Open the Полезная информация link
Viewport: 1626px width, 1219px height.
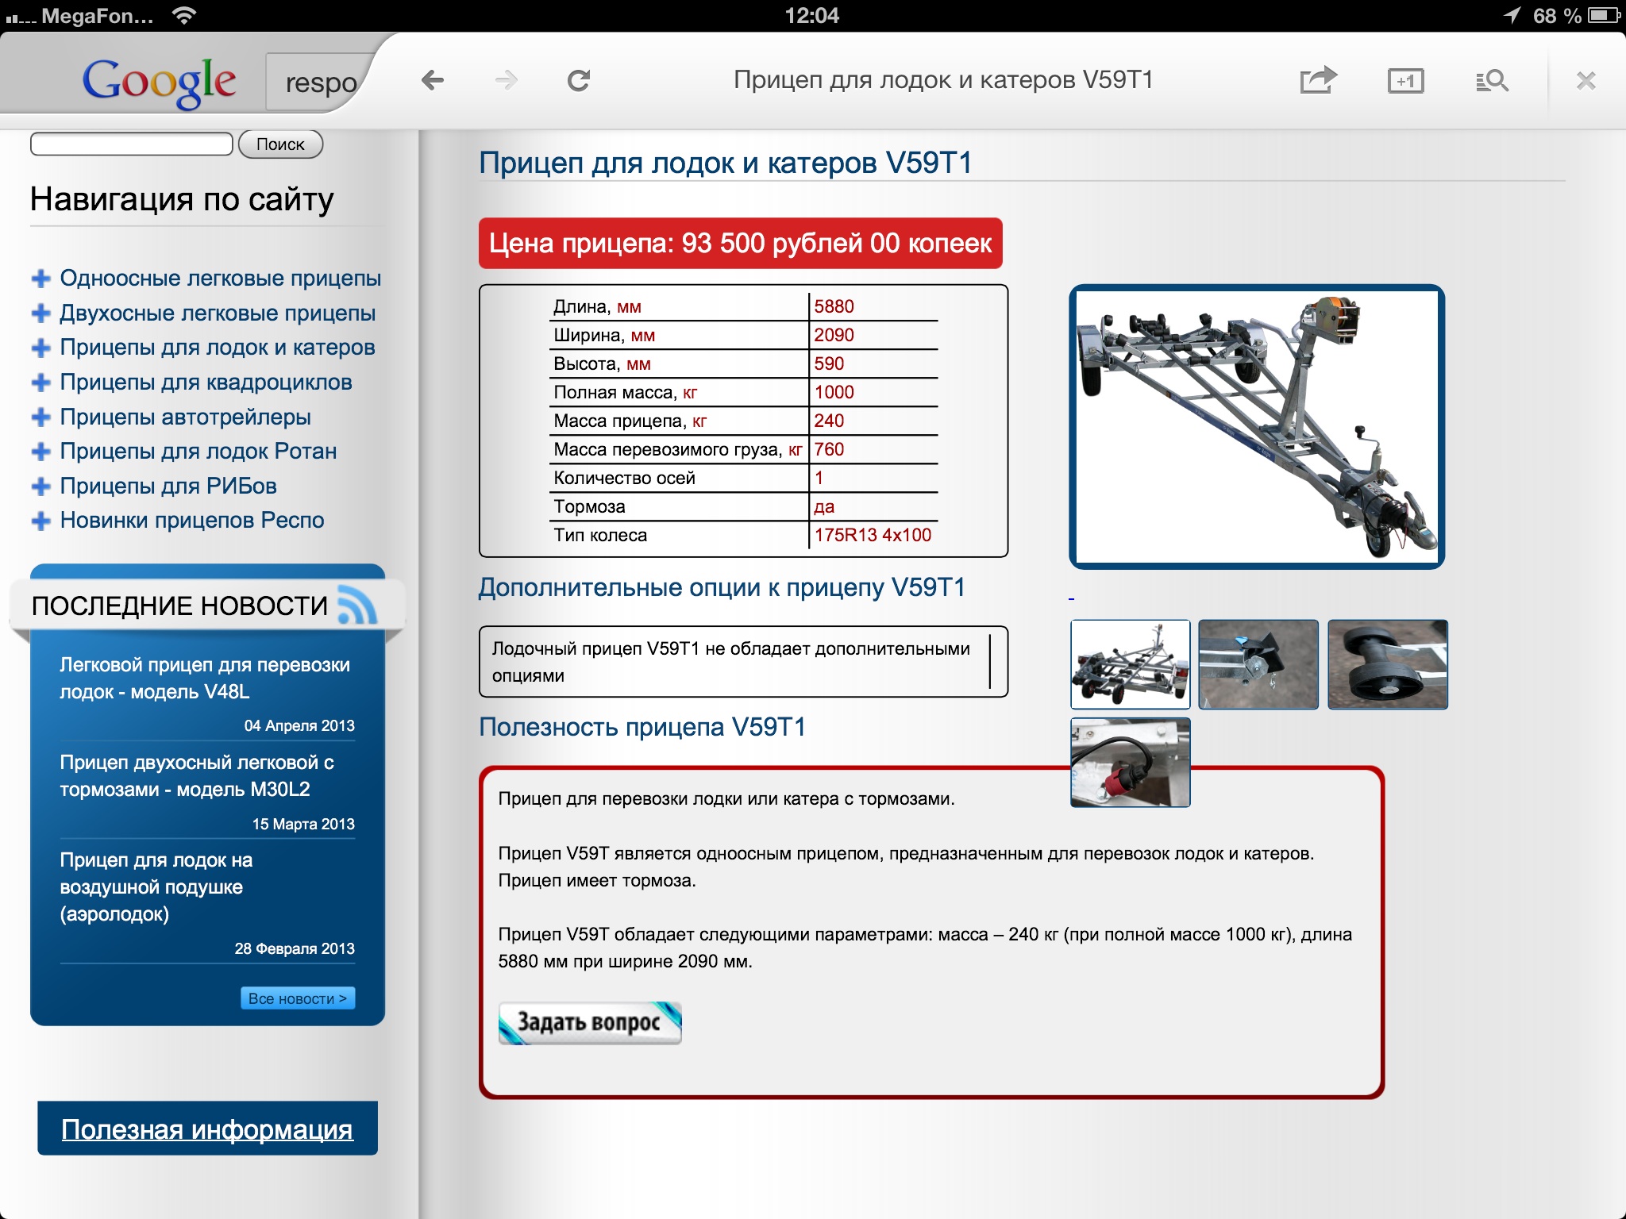207,1129
